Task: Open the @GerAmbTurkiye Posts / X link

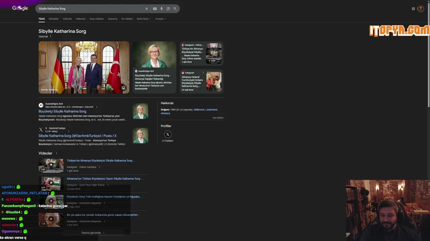Action: coord(77,136)
